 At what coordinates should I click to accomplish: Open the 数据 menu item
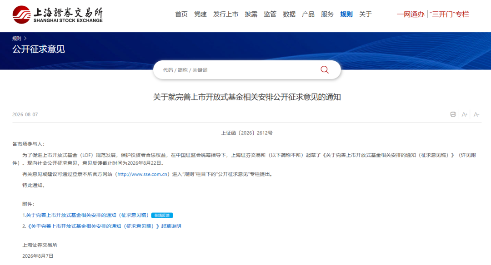click(289, 15)
